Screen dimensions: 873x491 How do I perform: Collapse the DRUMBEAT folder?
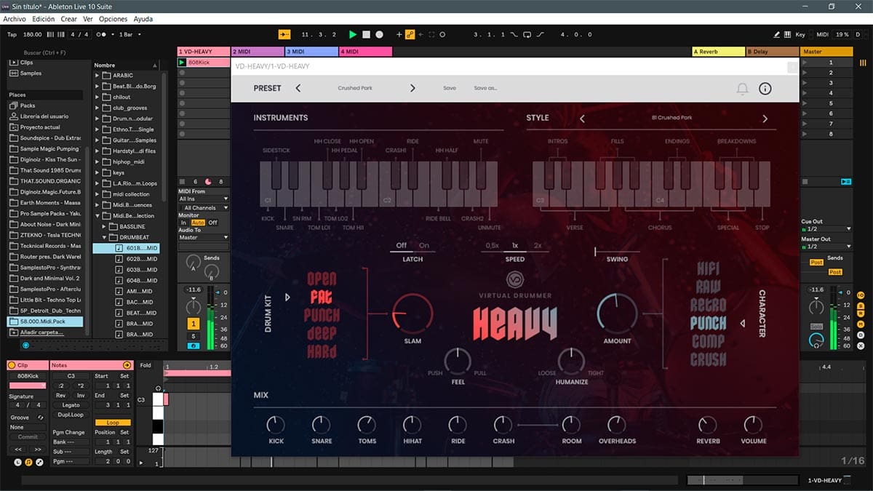coord(104,237)
